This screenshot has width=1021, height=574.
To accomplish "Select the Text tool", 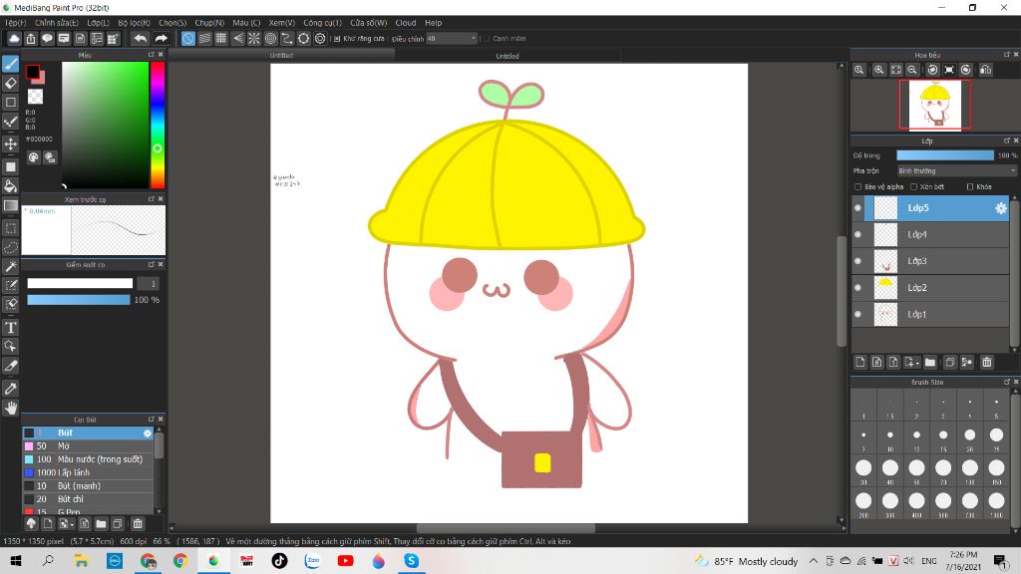I will (x=10, y=327).
